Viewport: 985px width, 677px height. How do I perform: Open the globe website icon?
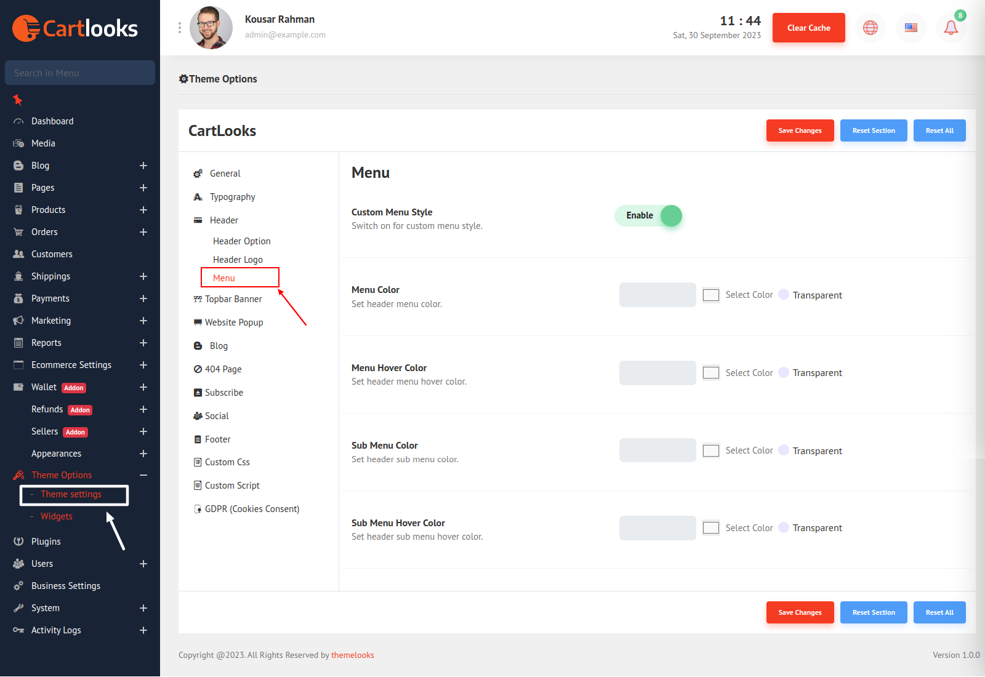[x=870, y=28]
